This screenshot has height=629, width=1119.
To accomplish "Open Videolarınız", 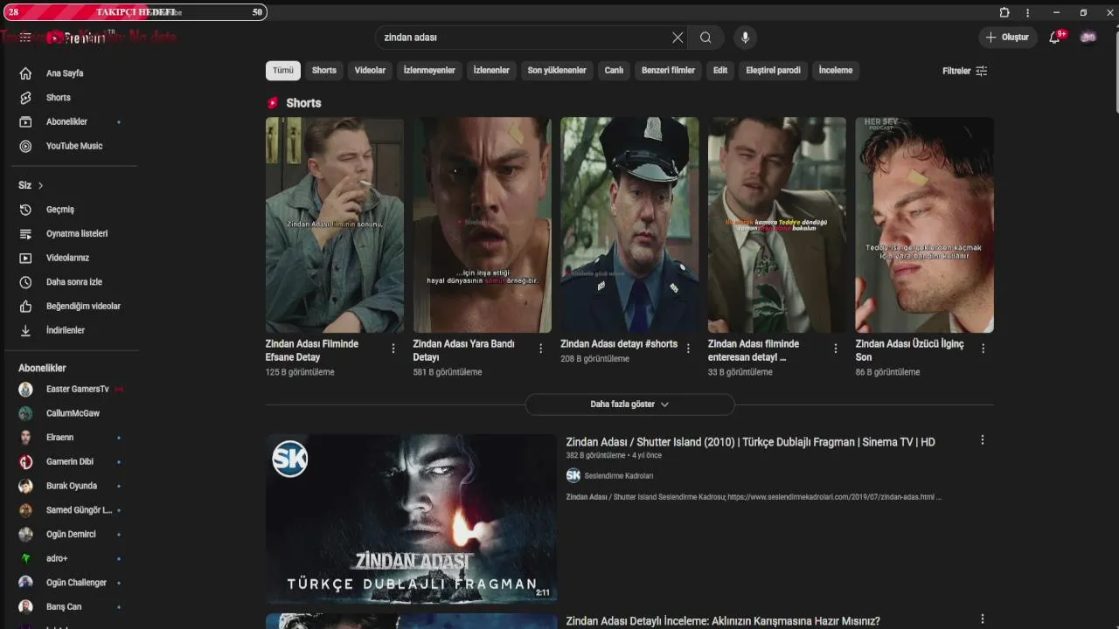I will click(x=70, y=258).
